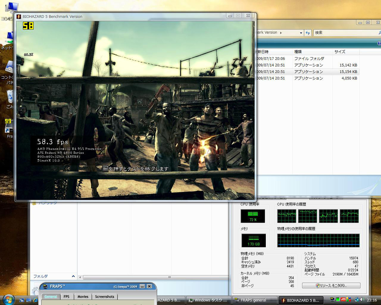This screenshot has height=305, width=381.
Task: Open FRAPS Movies tab
Action: point(83,296)
